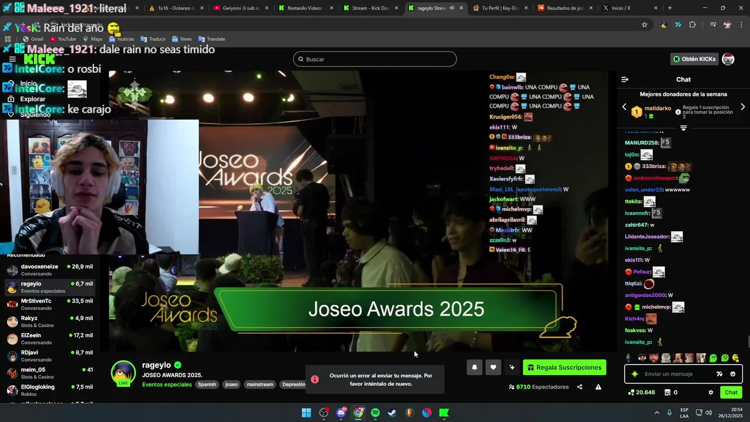
Task: Open Spotify from the taskbar
Action: (x=375, y=413)
